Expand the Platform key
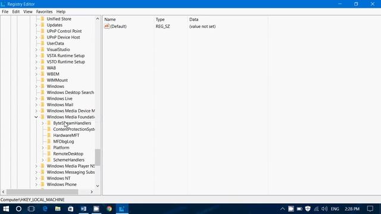 pyautogui.click(x=43, y=148)
